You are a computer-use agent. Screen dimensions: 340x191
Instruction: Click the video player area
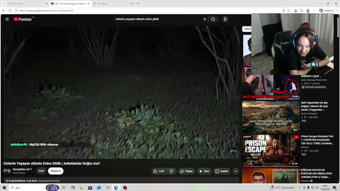tap(121, 92)
